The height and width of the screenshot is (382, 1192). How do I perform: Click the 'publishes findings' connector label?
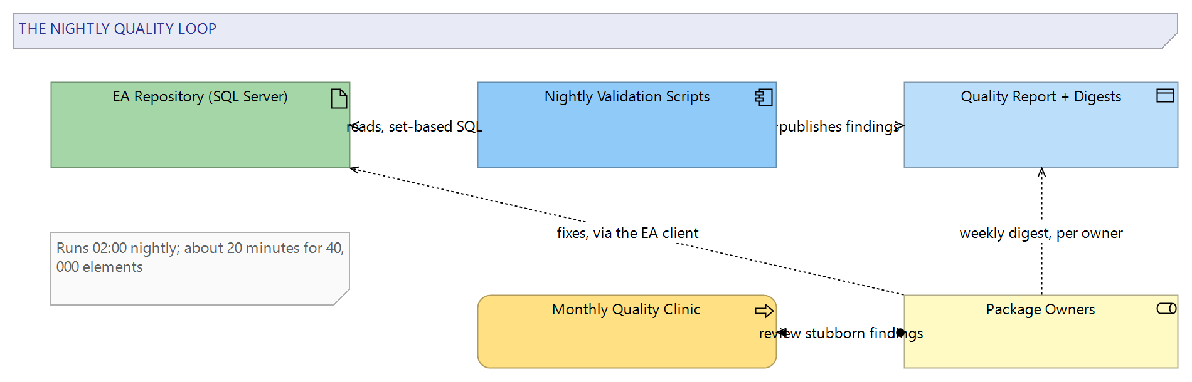pyautogui.click(x=839, y=126)
